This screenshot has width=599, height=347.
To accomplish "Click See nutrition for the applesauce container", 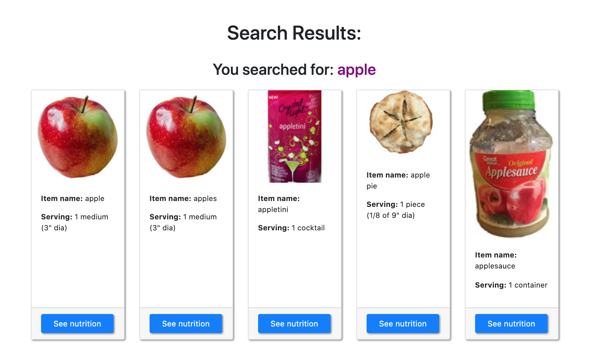I will tap(511, 324).
